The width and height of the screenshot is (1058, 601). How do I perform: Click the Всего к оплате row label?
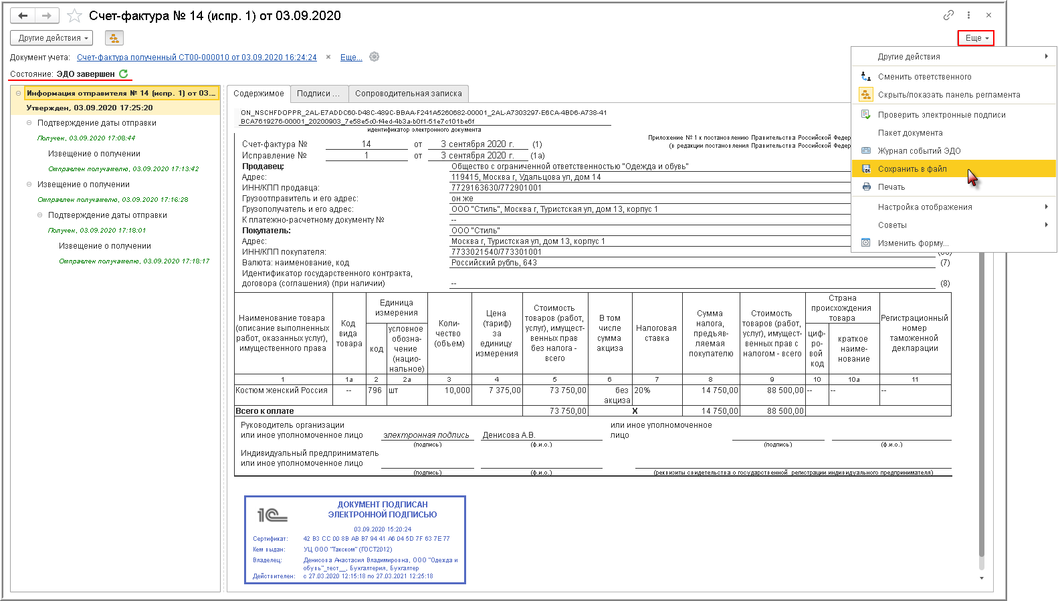(265, 411)
